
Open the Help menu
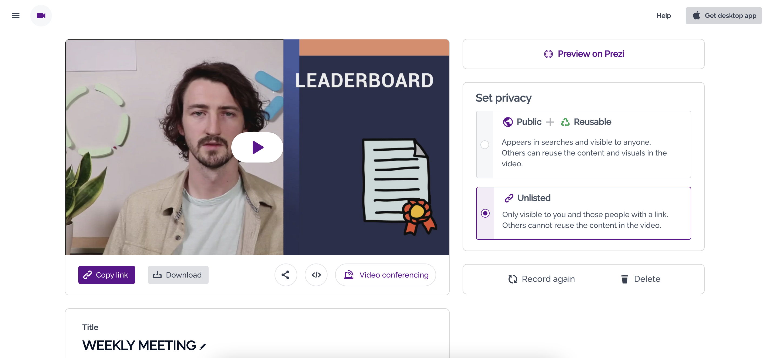click(x=663, y=15)
